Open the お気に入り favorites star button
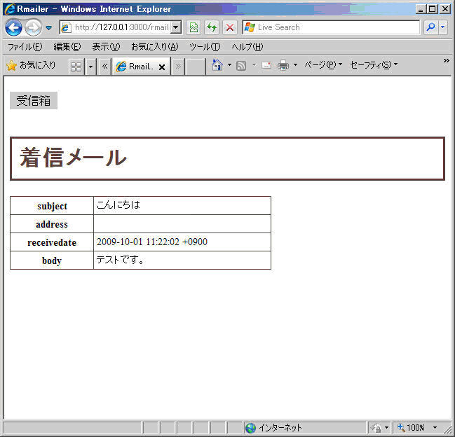The width and height of the screenshot is (455, 437). coord(31,66)
